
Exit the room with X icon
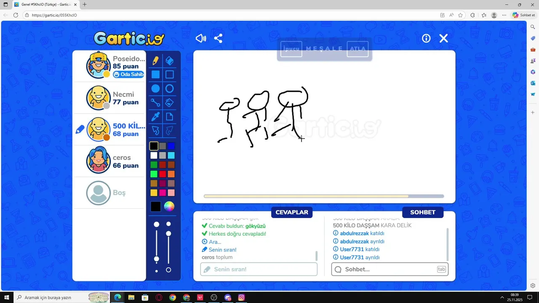(x=443, y=38)
